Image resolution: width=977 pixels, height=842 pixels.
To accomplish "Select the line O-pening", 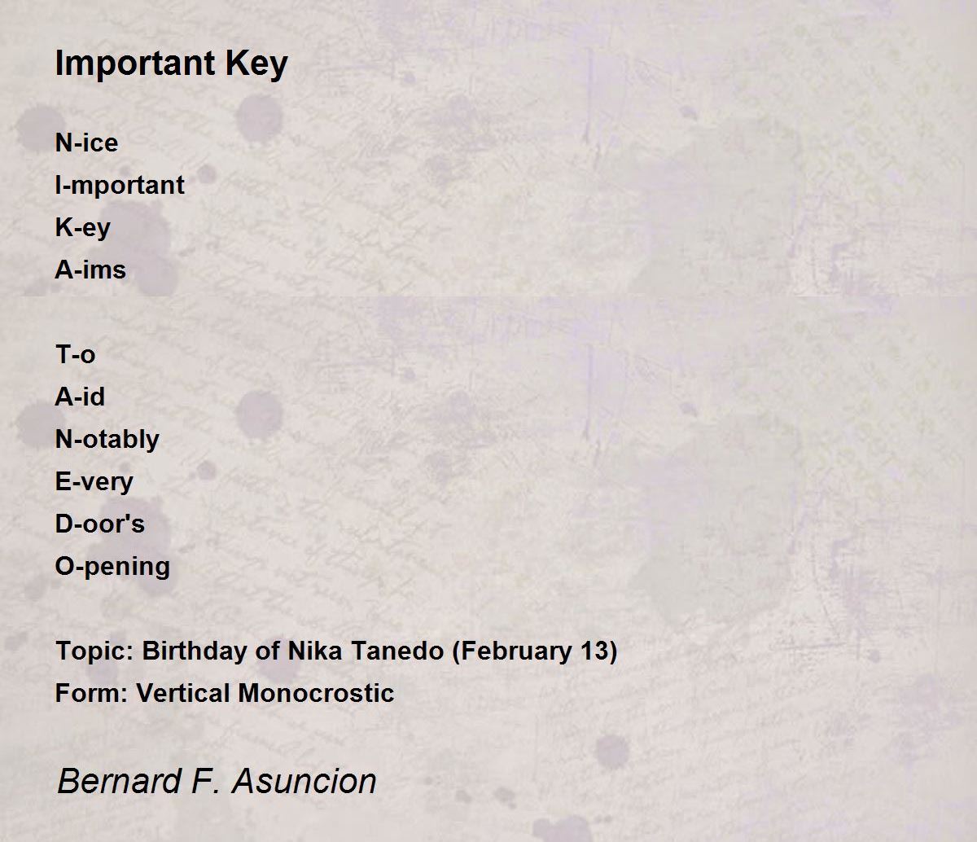I will click(112, 567).
